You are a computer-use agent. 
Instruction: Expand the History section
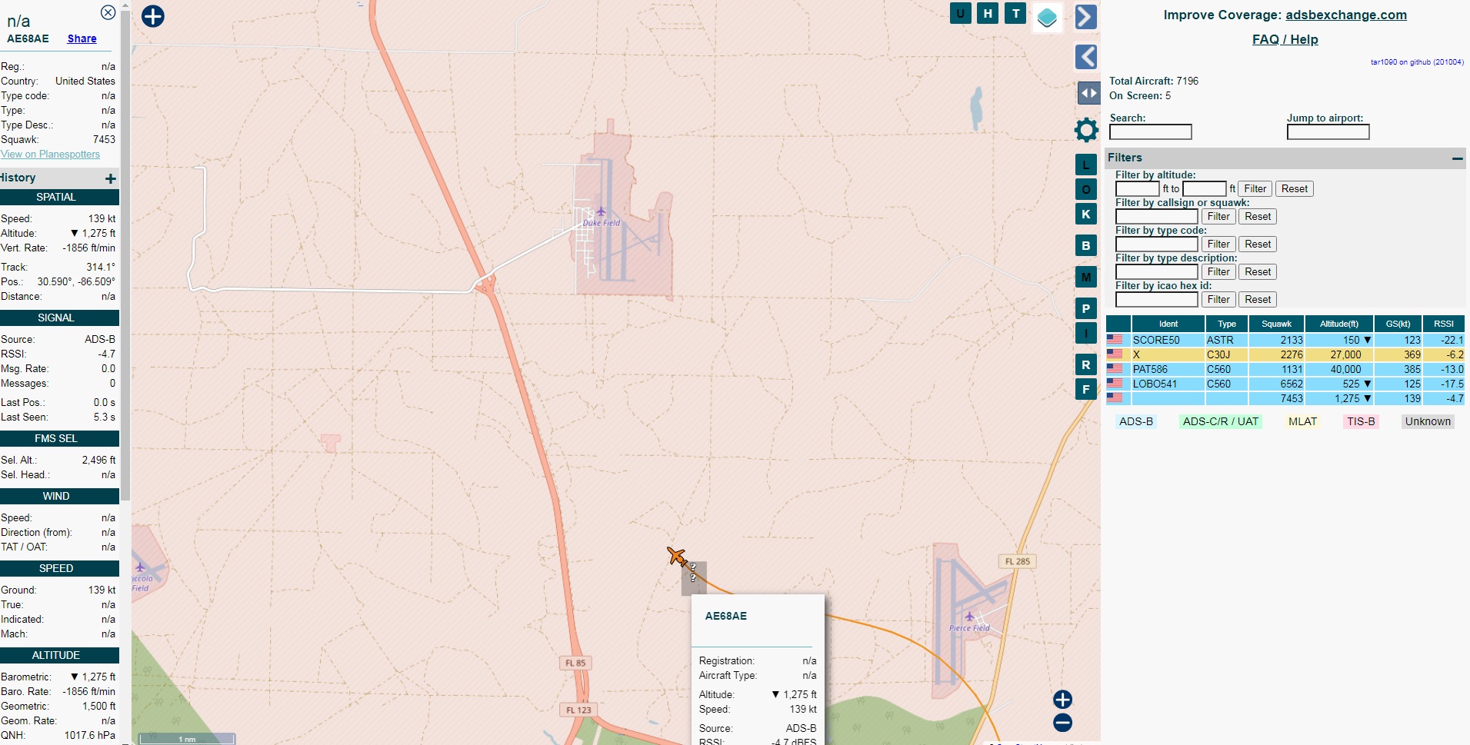pyautogui.click(x=110, y=178)
